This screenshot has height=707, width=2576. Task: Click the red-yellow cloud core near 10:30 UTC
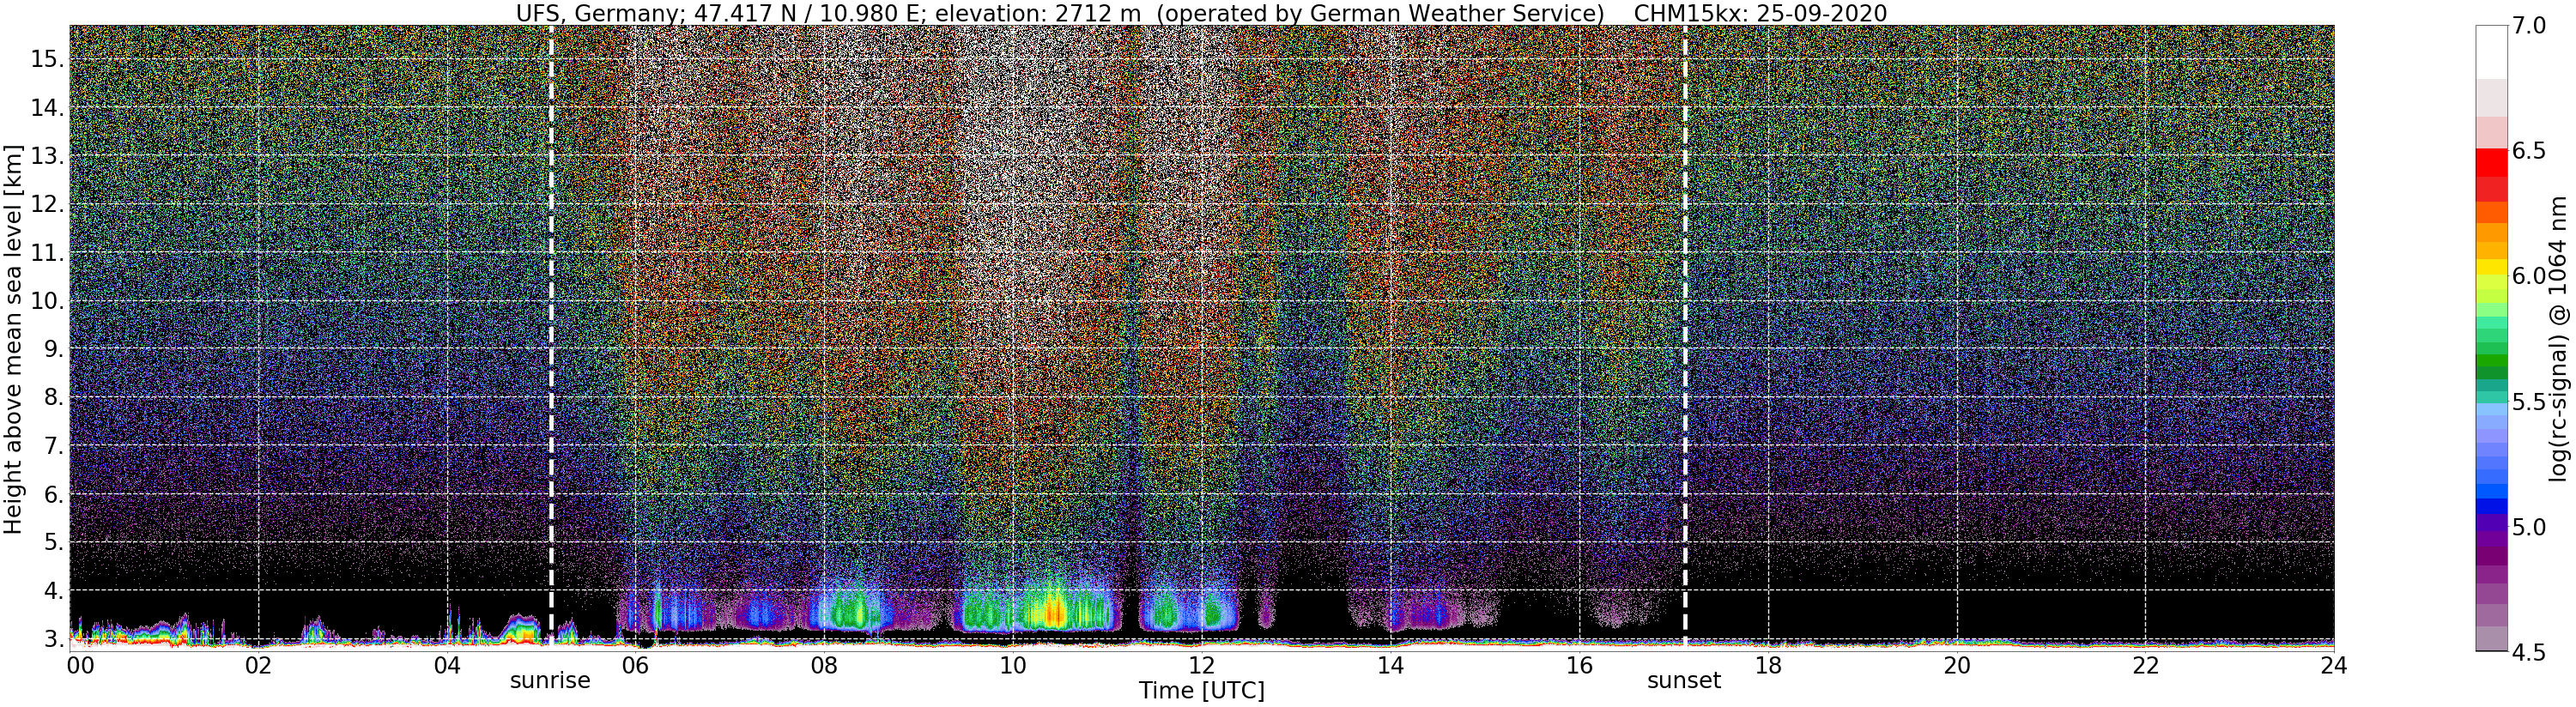(x=1053, y=610)
